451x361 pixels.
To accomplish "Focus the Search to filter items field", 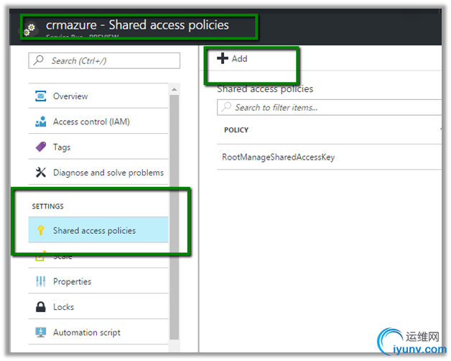I will 330,107.
